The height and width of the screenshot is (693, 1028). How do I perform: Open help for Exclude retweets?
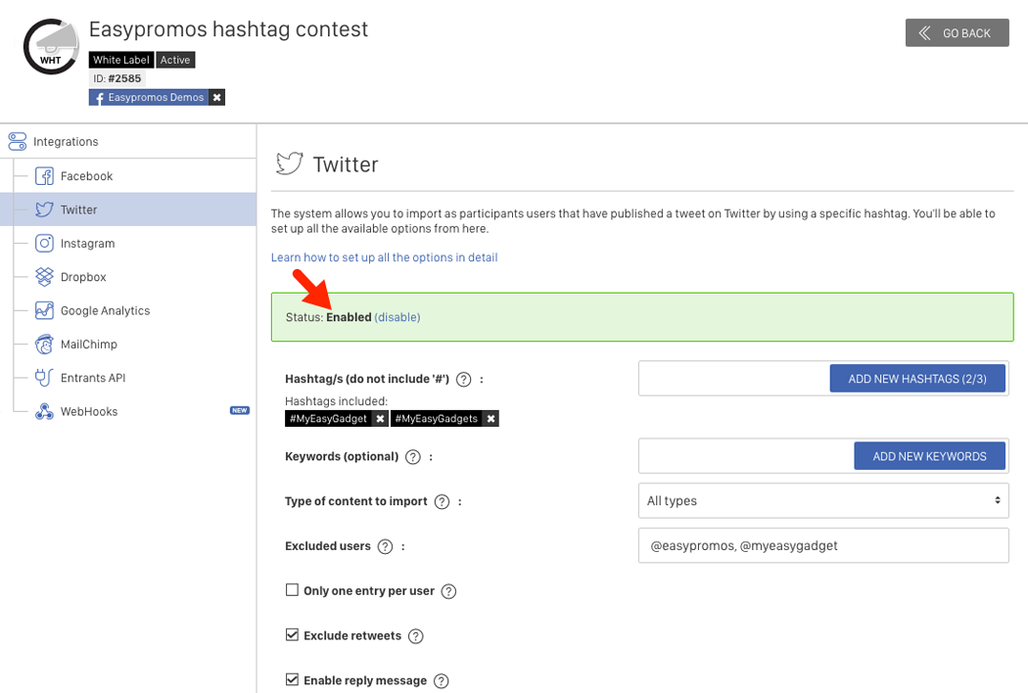(x=416, y=636)
